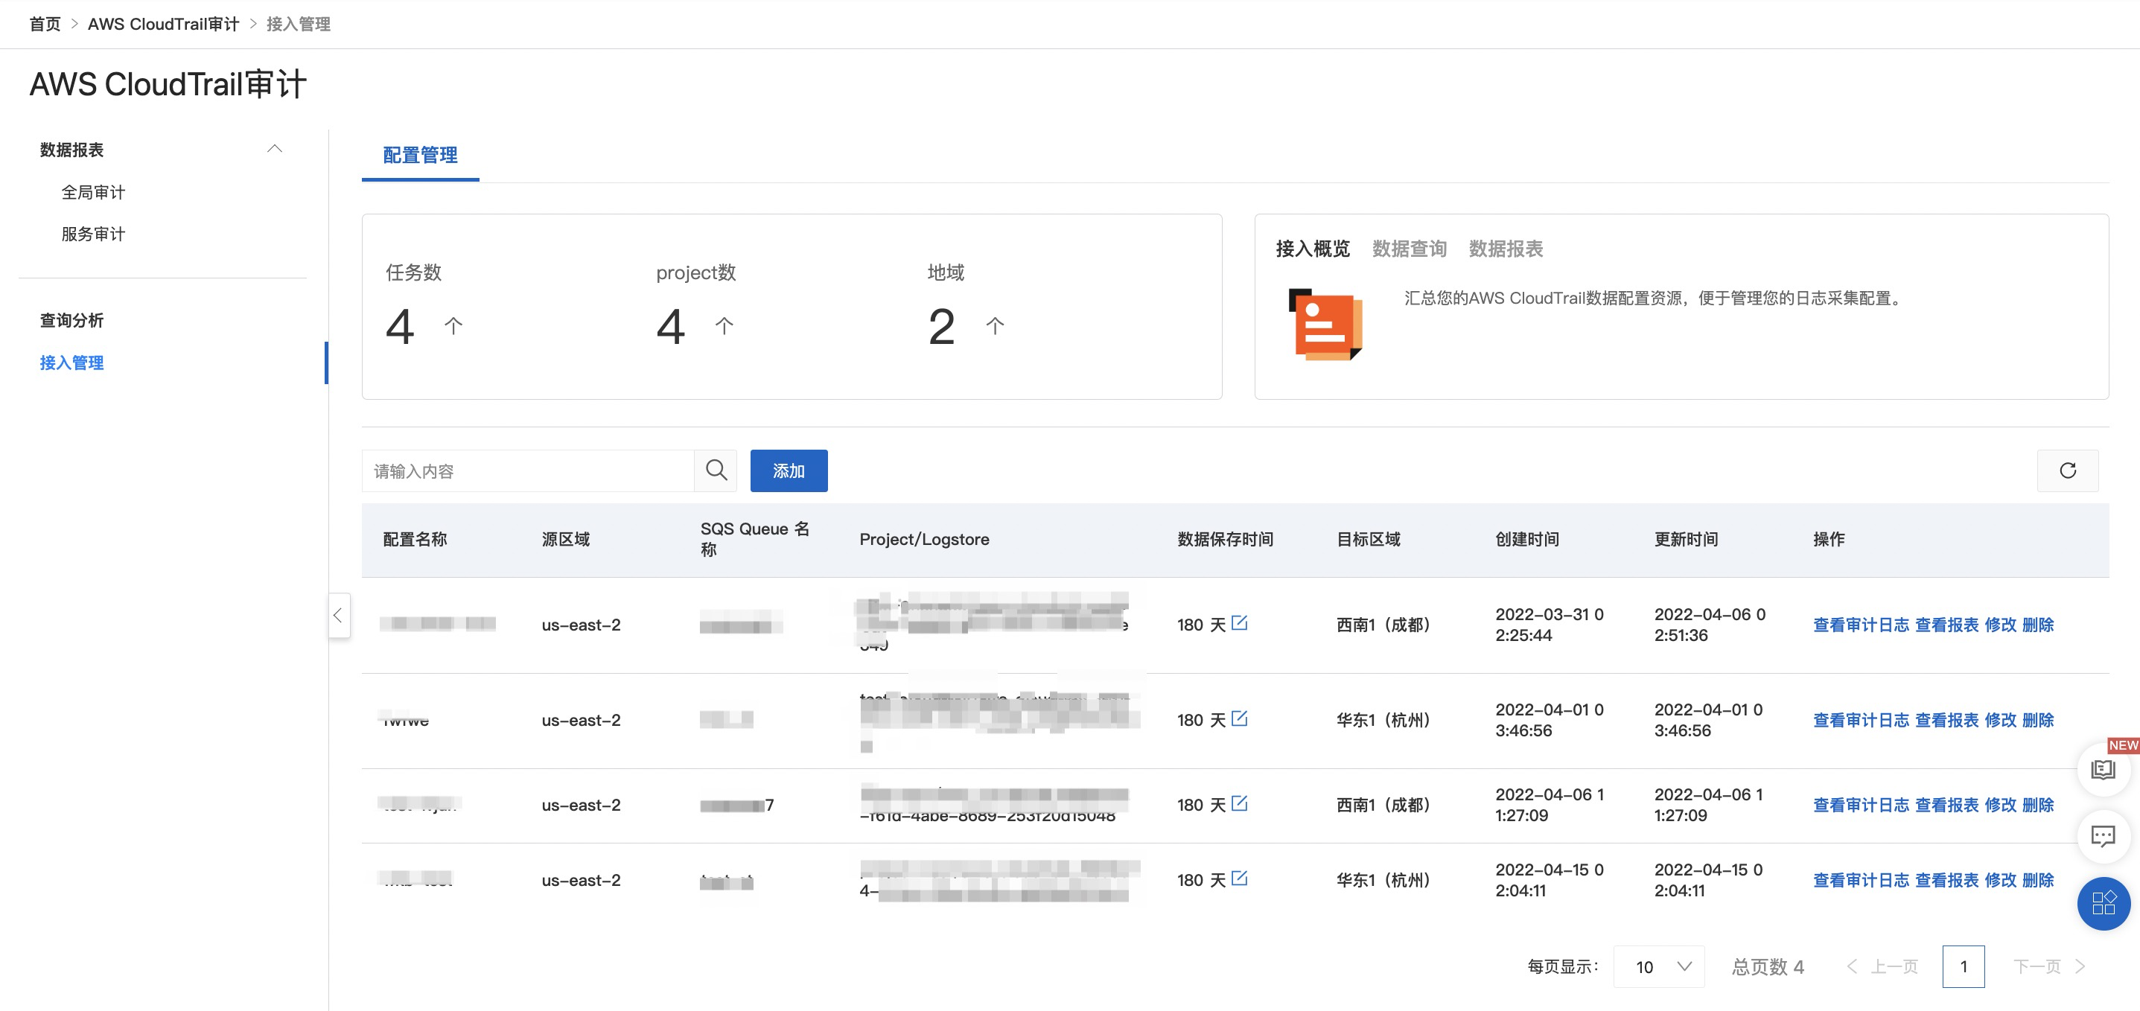Go to 首页 via breadcrumb
Screen dimensions: 2140x1011
click(45, 24)
